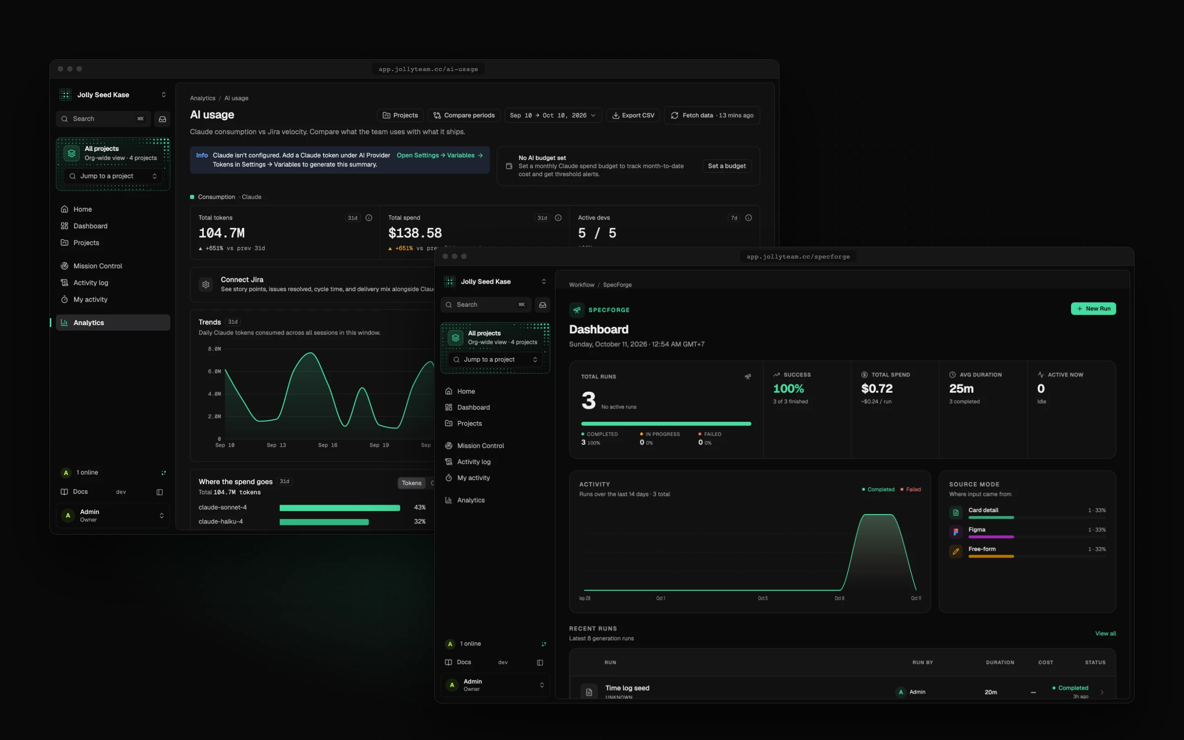The width and height of the screenshot is (1184, 740).
Task: Click the SpecForge logo icon
Action: pos(577,310)
